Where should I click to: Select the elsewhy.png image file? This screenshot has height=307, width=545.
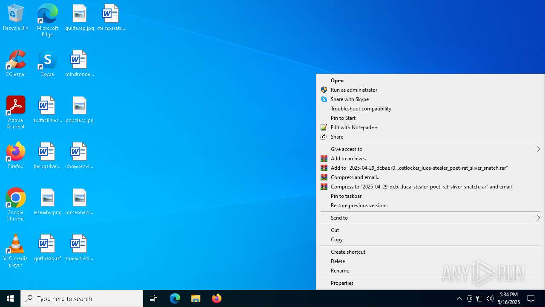pyautogui.click(x=47, y=202)
